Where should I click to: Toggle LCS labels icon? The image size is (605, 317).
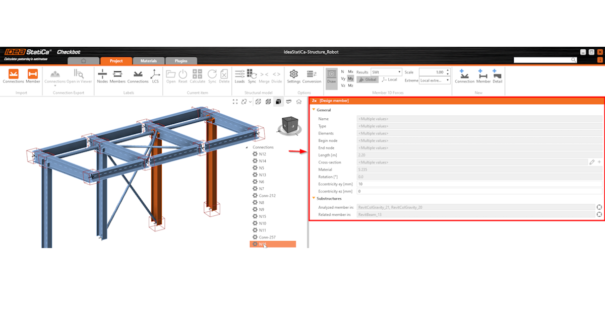click(x=155, y=75)
